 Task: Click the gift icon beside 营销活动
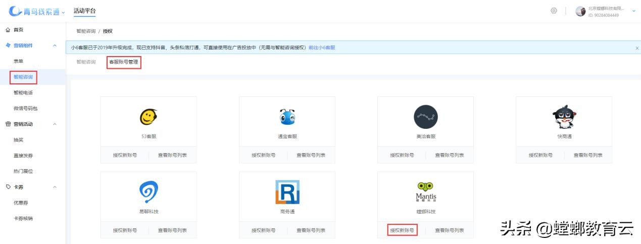(x=8, y=124)
